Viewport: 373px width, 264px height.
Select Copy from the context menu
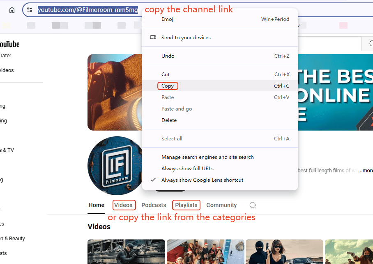pos(168,86)
